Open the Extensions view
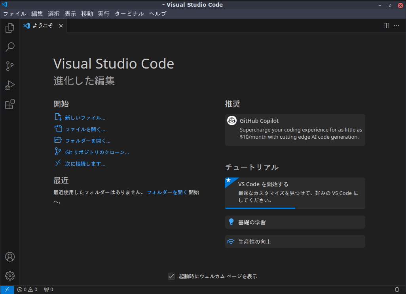This screenshot has width=406, height=294. click(x=9, y=104)
